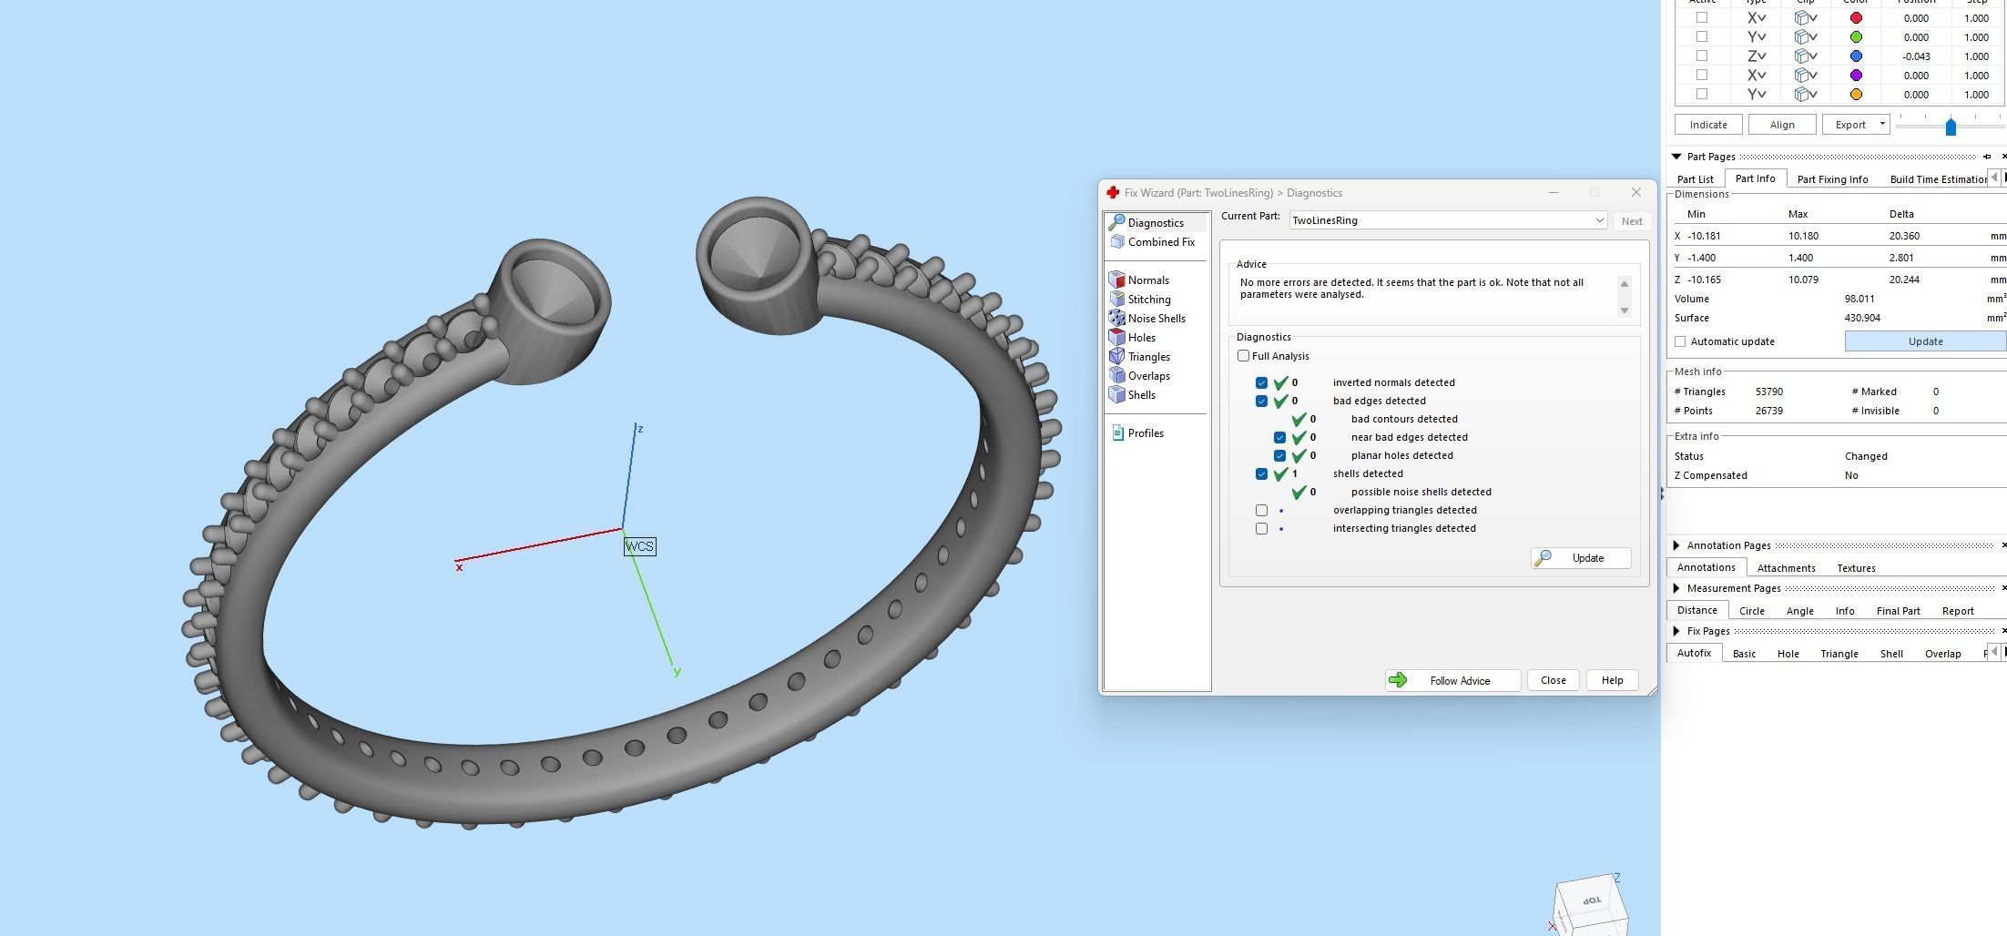The image size is (2007, 936).
Task: Toggle near bad edges detected checkbox
Action: pos(1279,437)
